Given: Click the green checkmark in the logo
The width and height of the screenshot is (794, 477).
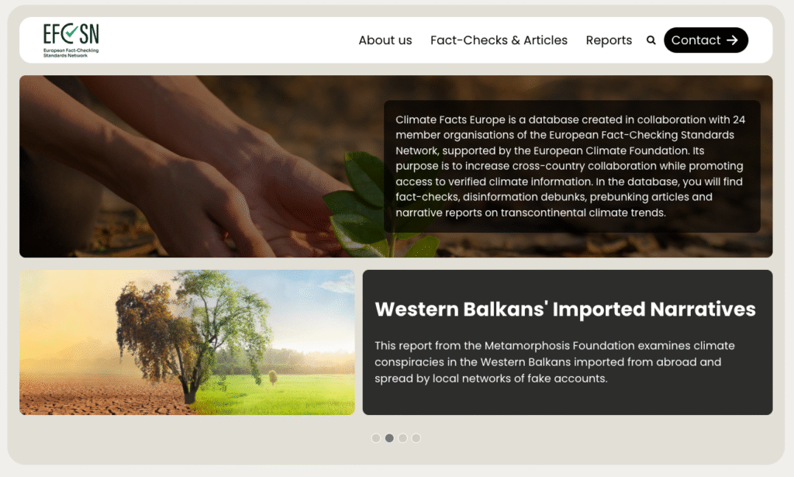Looking at the screenshot, I should point(71,33).
